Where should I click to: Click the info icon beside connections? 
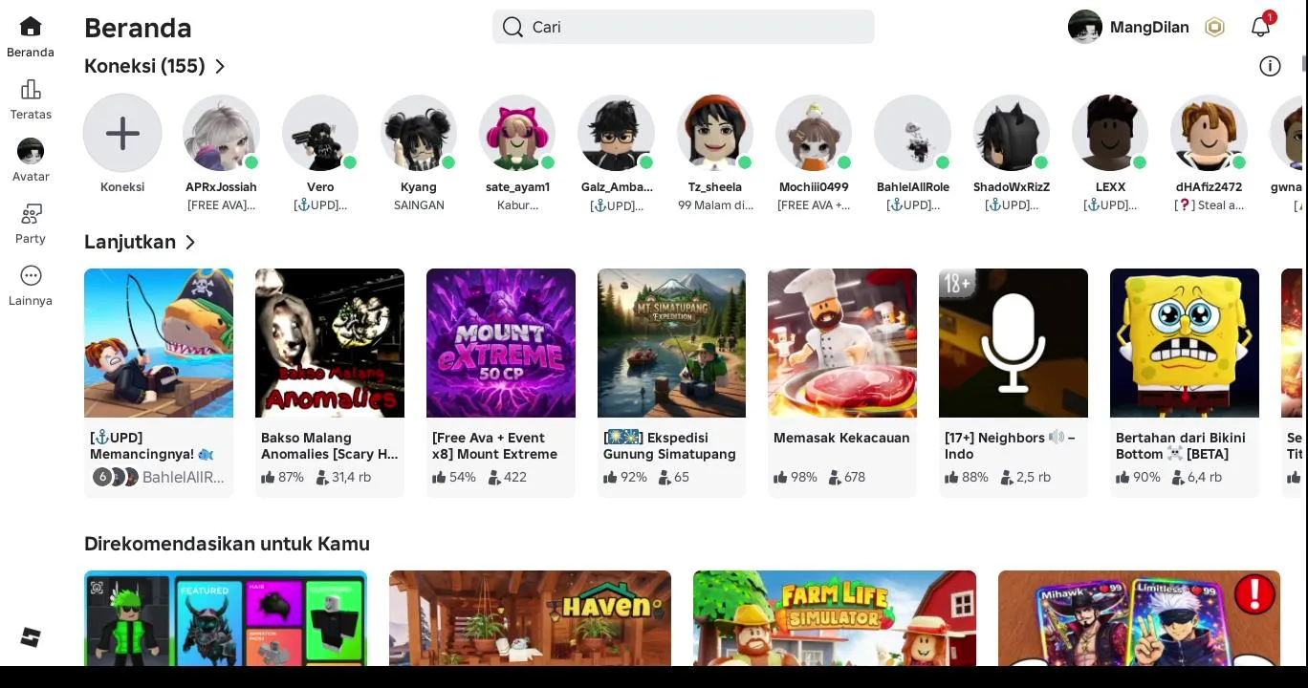click(1270, 66)
